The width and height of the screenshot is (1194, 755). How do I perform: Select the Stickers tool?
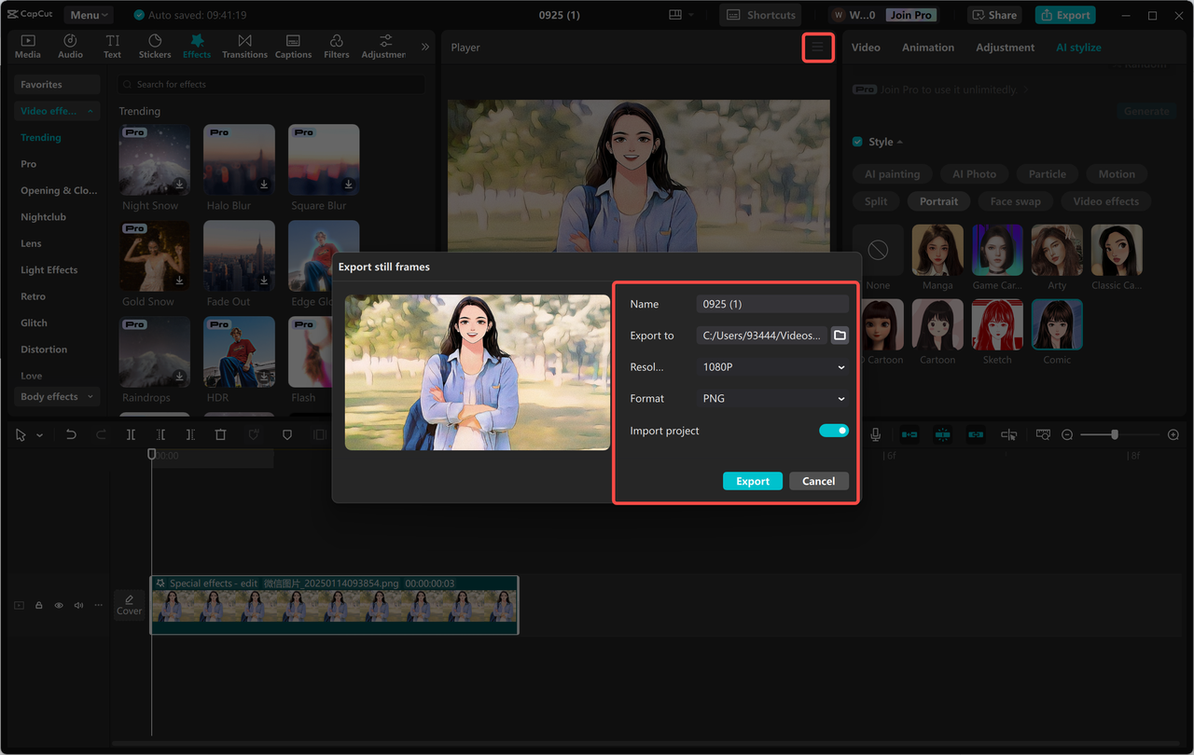click(x=155, y=45)
